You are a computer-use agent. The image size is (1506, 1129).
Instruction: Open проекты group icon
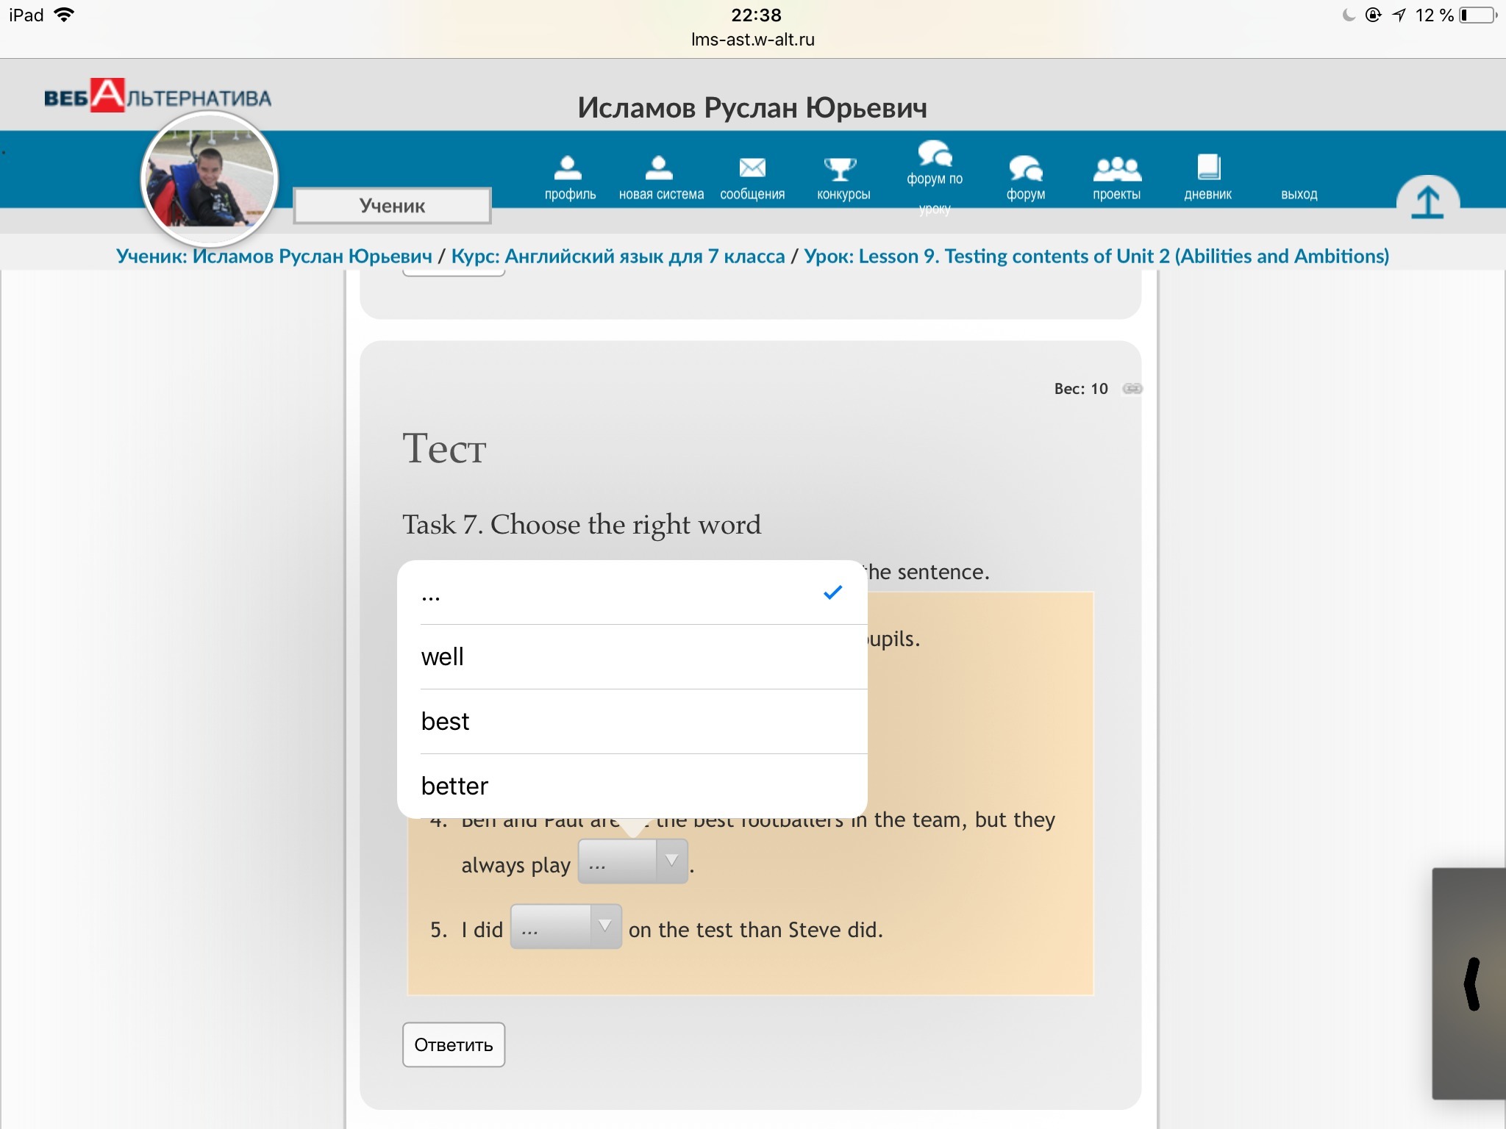click(x=1116, y=168)
